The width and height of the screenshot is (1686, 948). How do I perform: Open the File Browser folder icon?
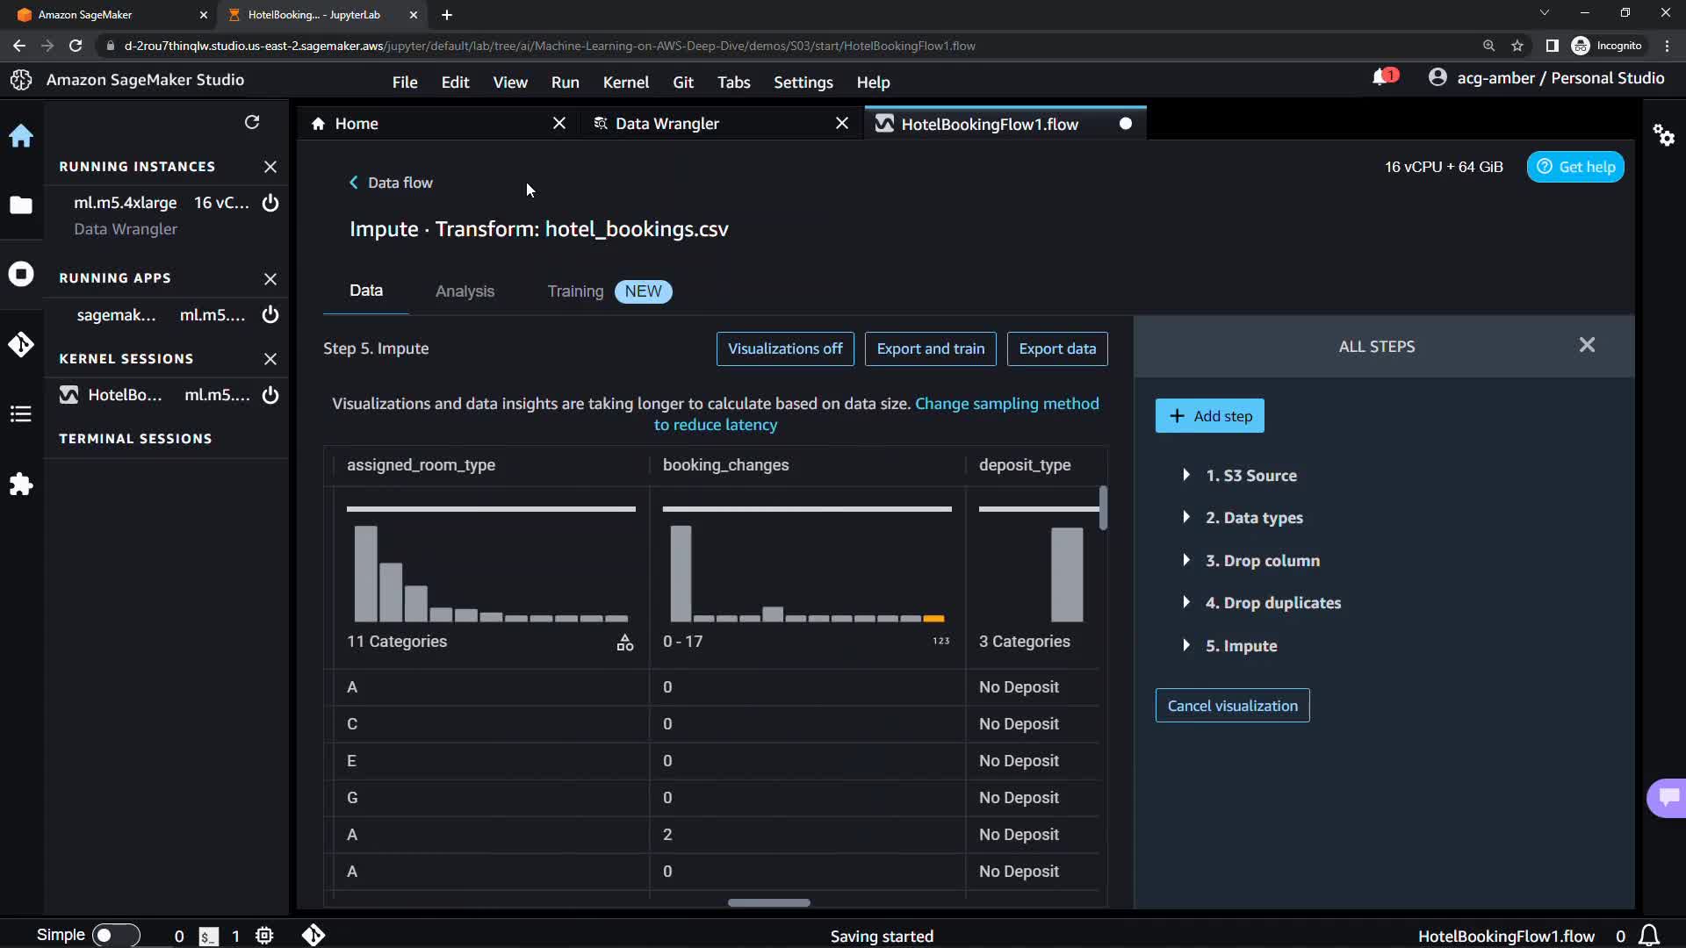click(21, 205)
